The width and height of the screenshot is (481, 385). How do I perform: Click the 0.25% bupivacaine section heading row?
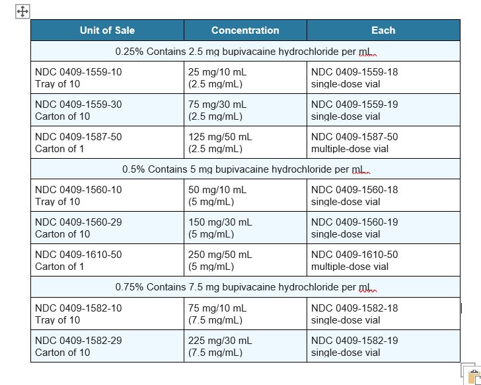(245, 52)
